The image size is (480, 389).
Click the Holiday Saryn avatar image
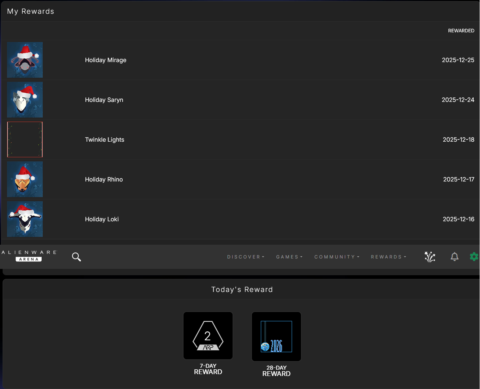pyautogui.click(x=25, y=100)
